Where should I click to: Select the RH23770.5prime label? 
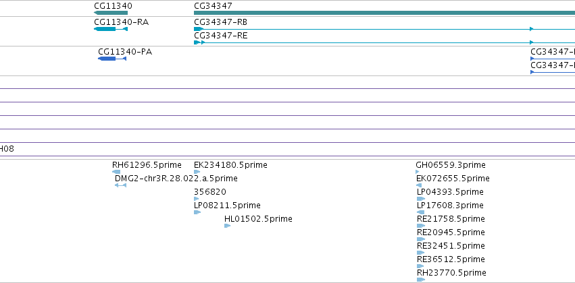(451, 272)
